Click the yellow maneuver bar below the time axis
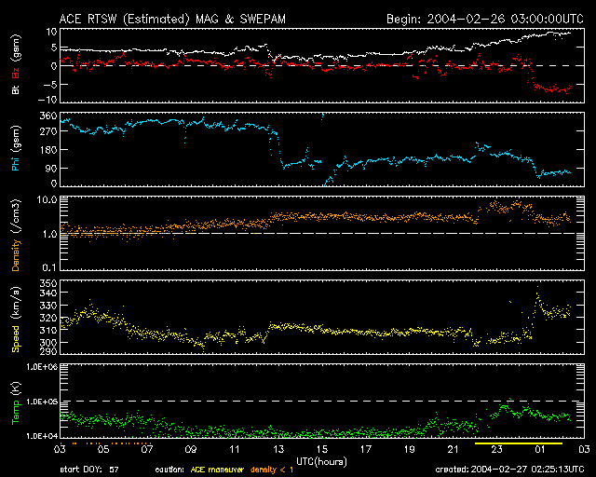The width and height of the screenshot is (596, 477). (504, 444)
